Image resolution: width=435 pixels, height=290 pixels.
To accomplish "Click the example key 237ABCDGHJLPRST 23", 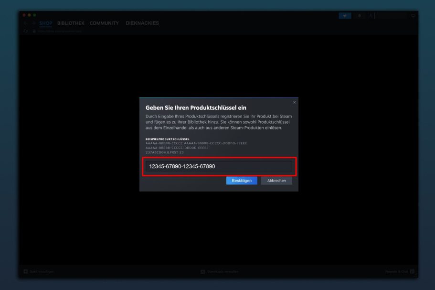I will tap(165, 152).
